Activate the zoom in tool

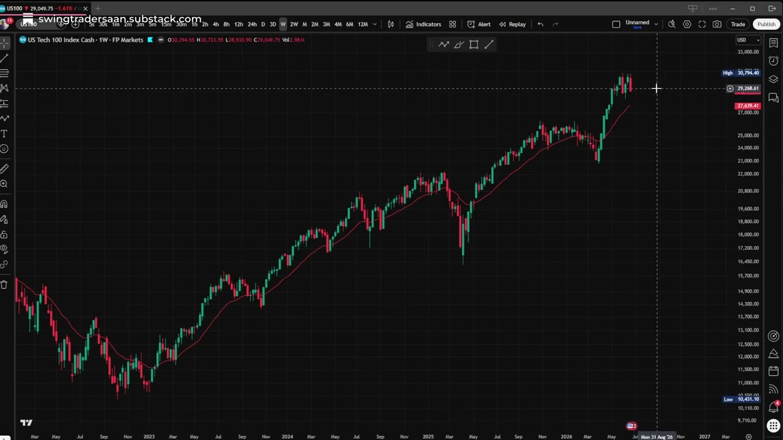tap(4, 184)
